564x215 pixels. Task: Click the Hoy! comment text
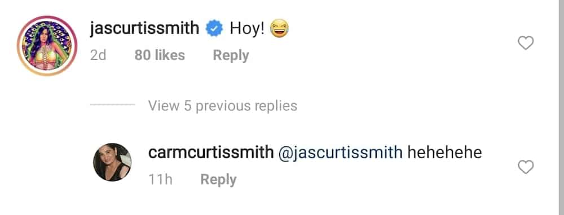click(247, 29)
